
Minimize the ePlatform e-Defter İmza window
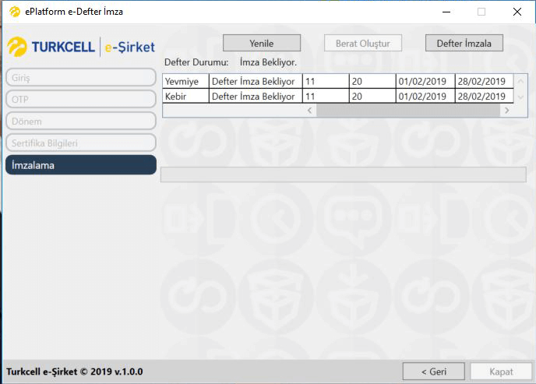click(446, 12)
